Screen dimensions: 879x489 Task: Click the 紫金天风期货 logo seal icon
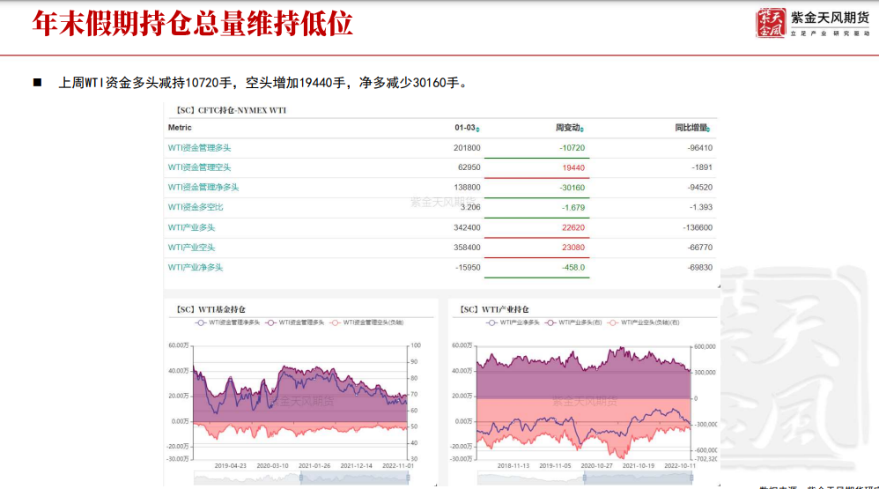coord(770,24)
